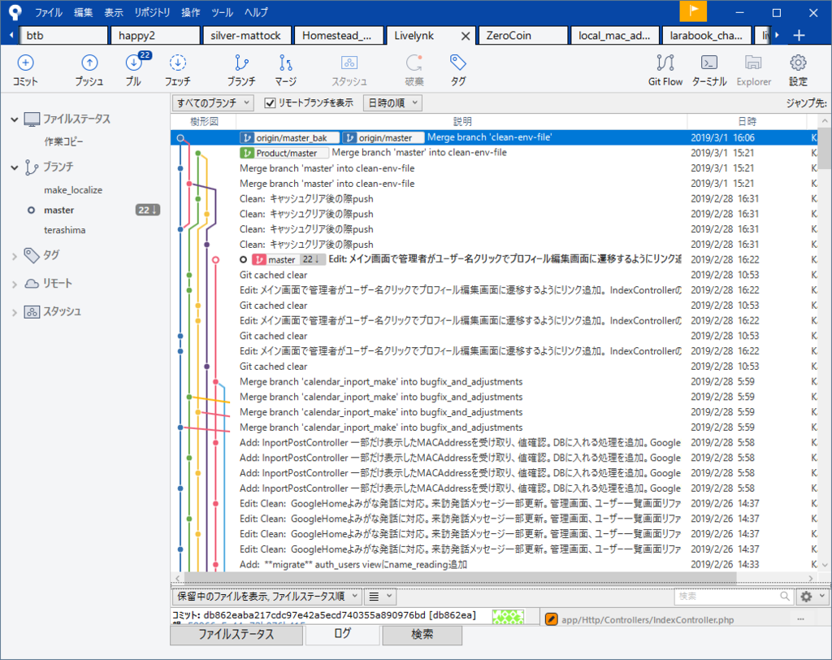
Task: Select 作業コピー in the sidebar
Action: pos(63,141)
